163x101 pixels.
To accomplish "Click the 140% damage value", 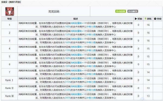I will [68, 27].
